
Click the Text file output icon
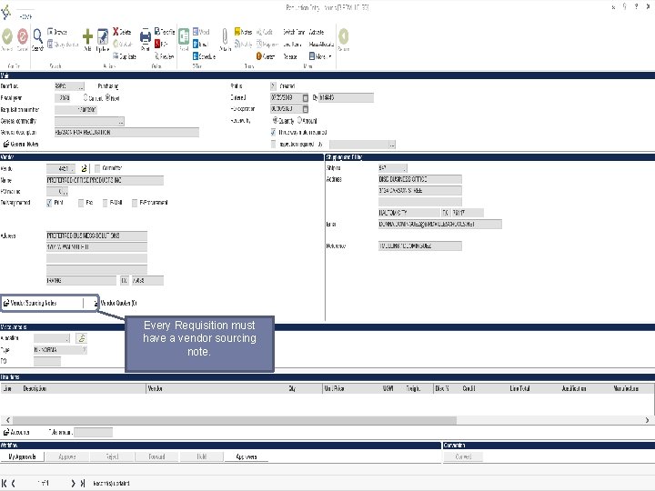coord(157,31)
